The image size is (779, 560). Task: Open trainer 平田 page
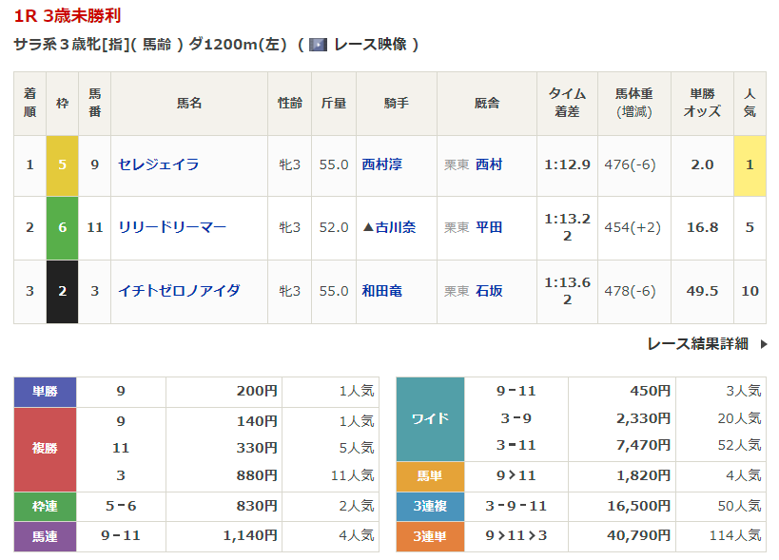pos(489,227)
